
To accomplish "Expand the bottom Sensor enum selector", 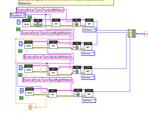I will point(89,100).
